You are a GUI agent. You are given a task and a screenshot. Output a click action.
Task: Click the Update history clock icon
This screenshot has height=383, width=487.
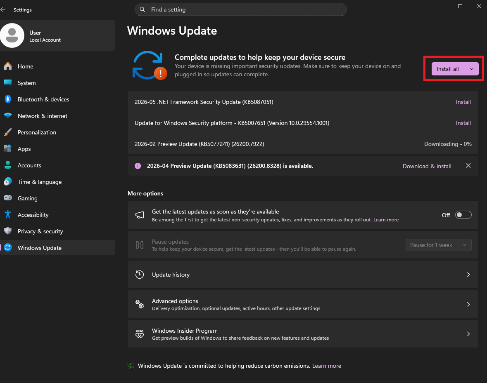click(x=140, y=275)
